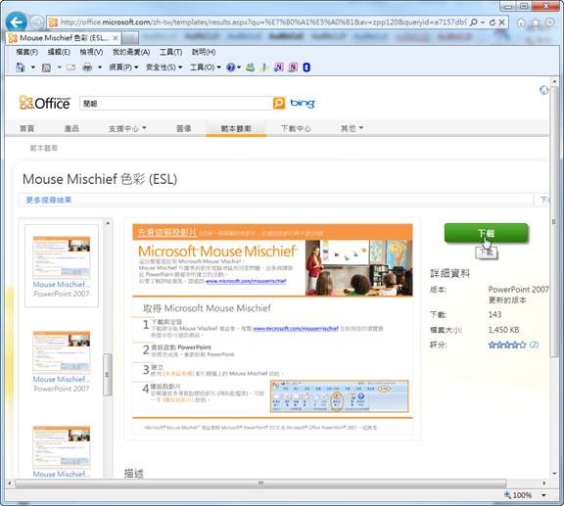Click the page vertical scrollbar thumb
This screenshot has width=564, height=506.
[x=554, y=222]
